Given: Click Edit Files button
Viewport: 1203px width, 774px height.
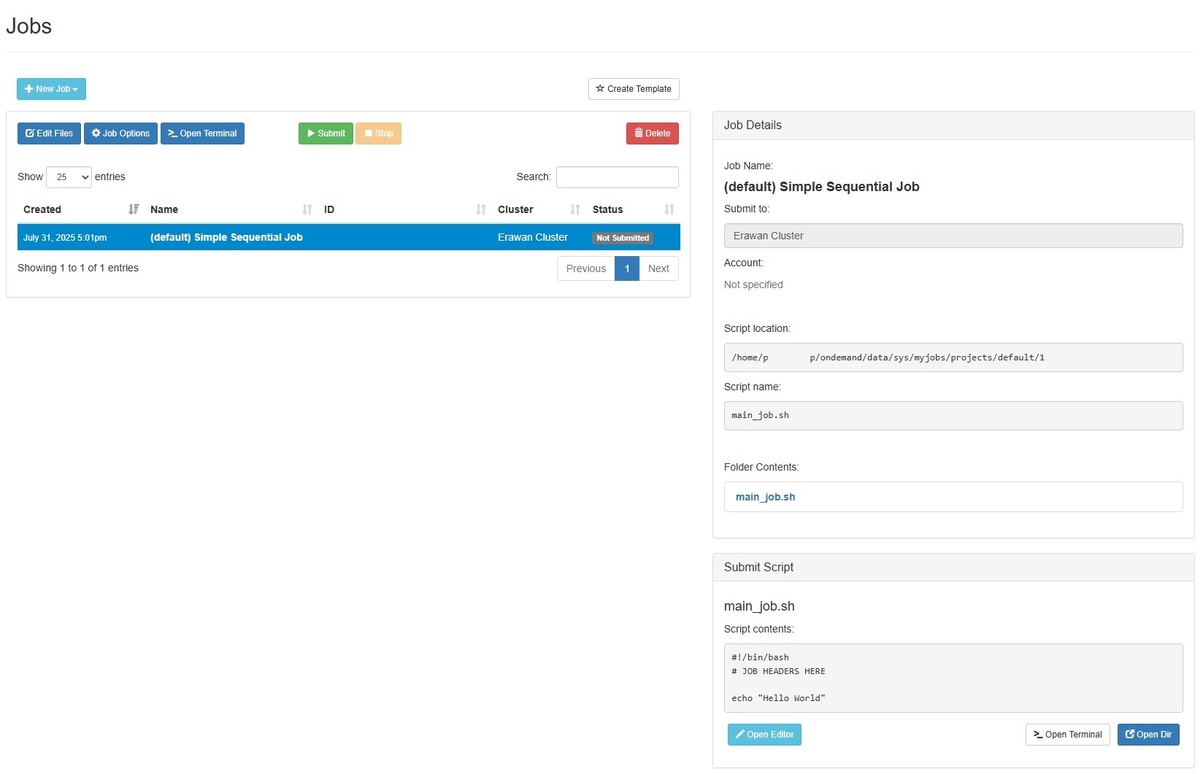Looking at the screenshot, I should 49,133.
